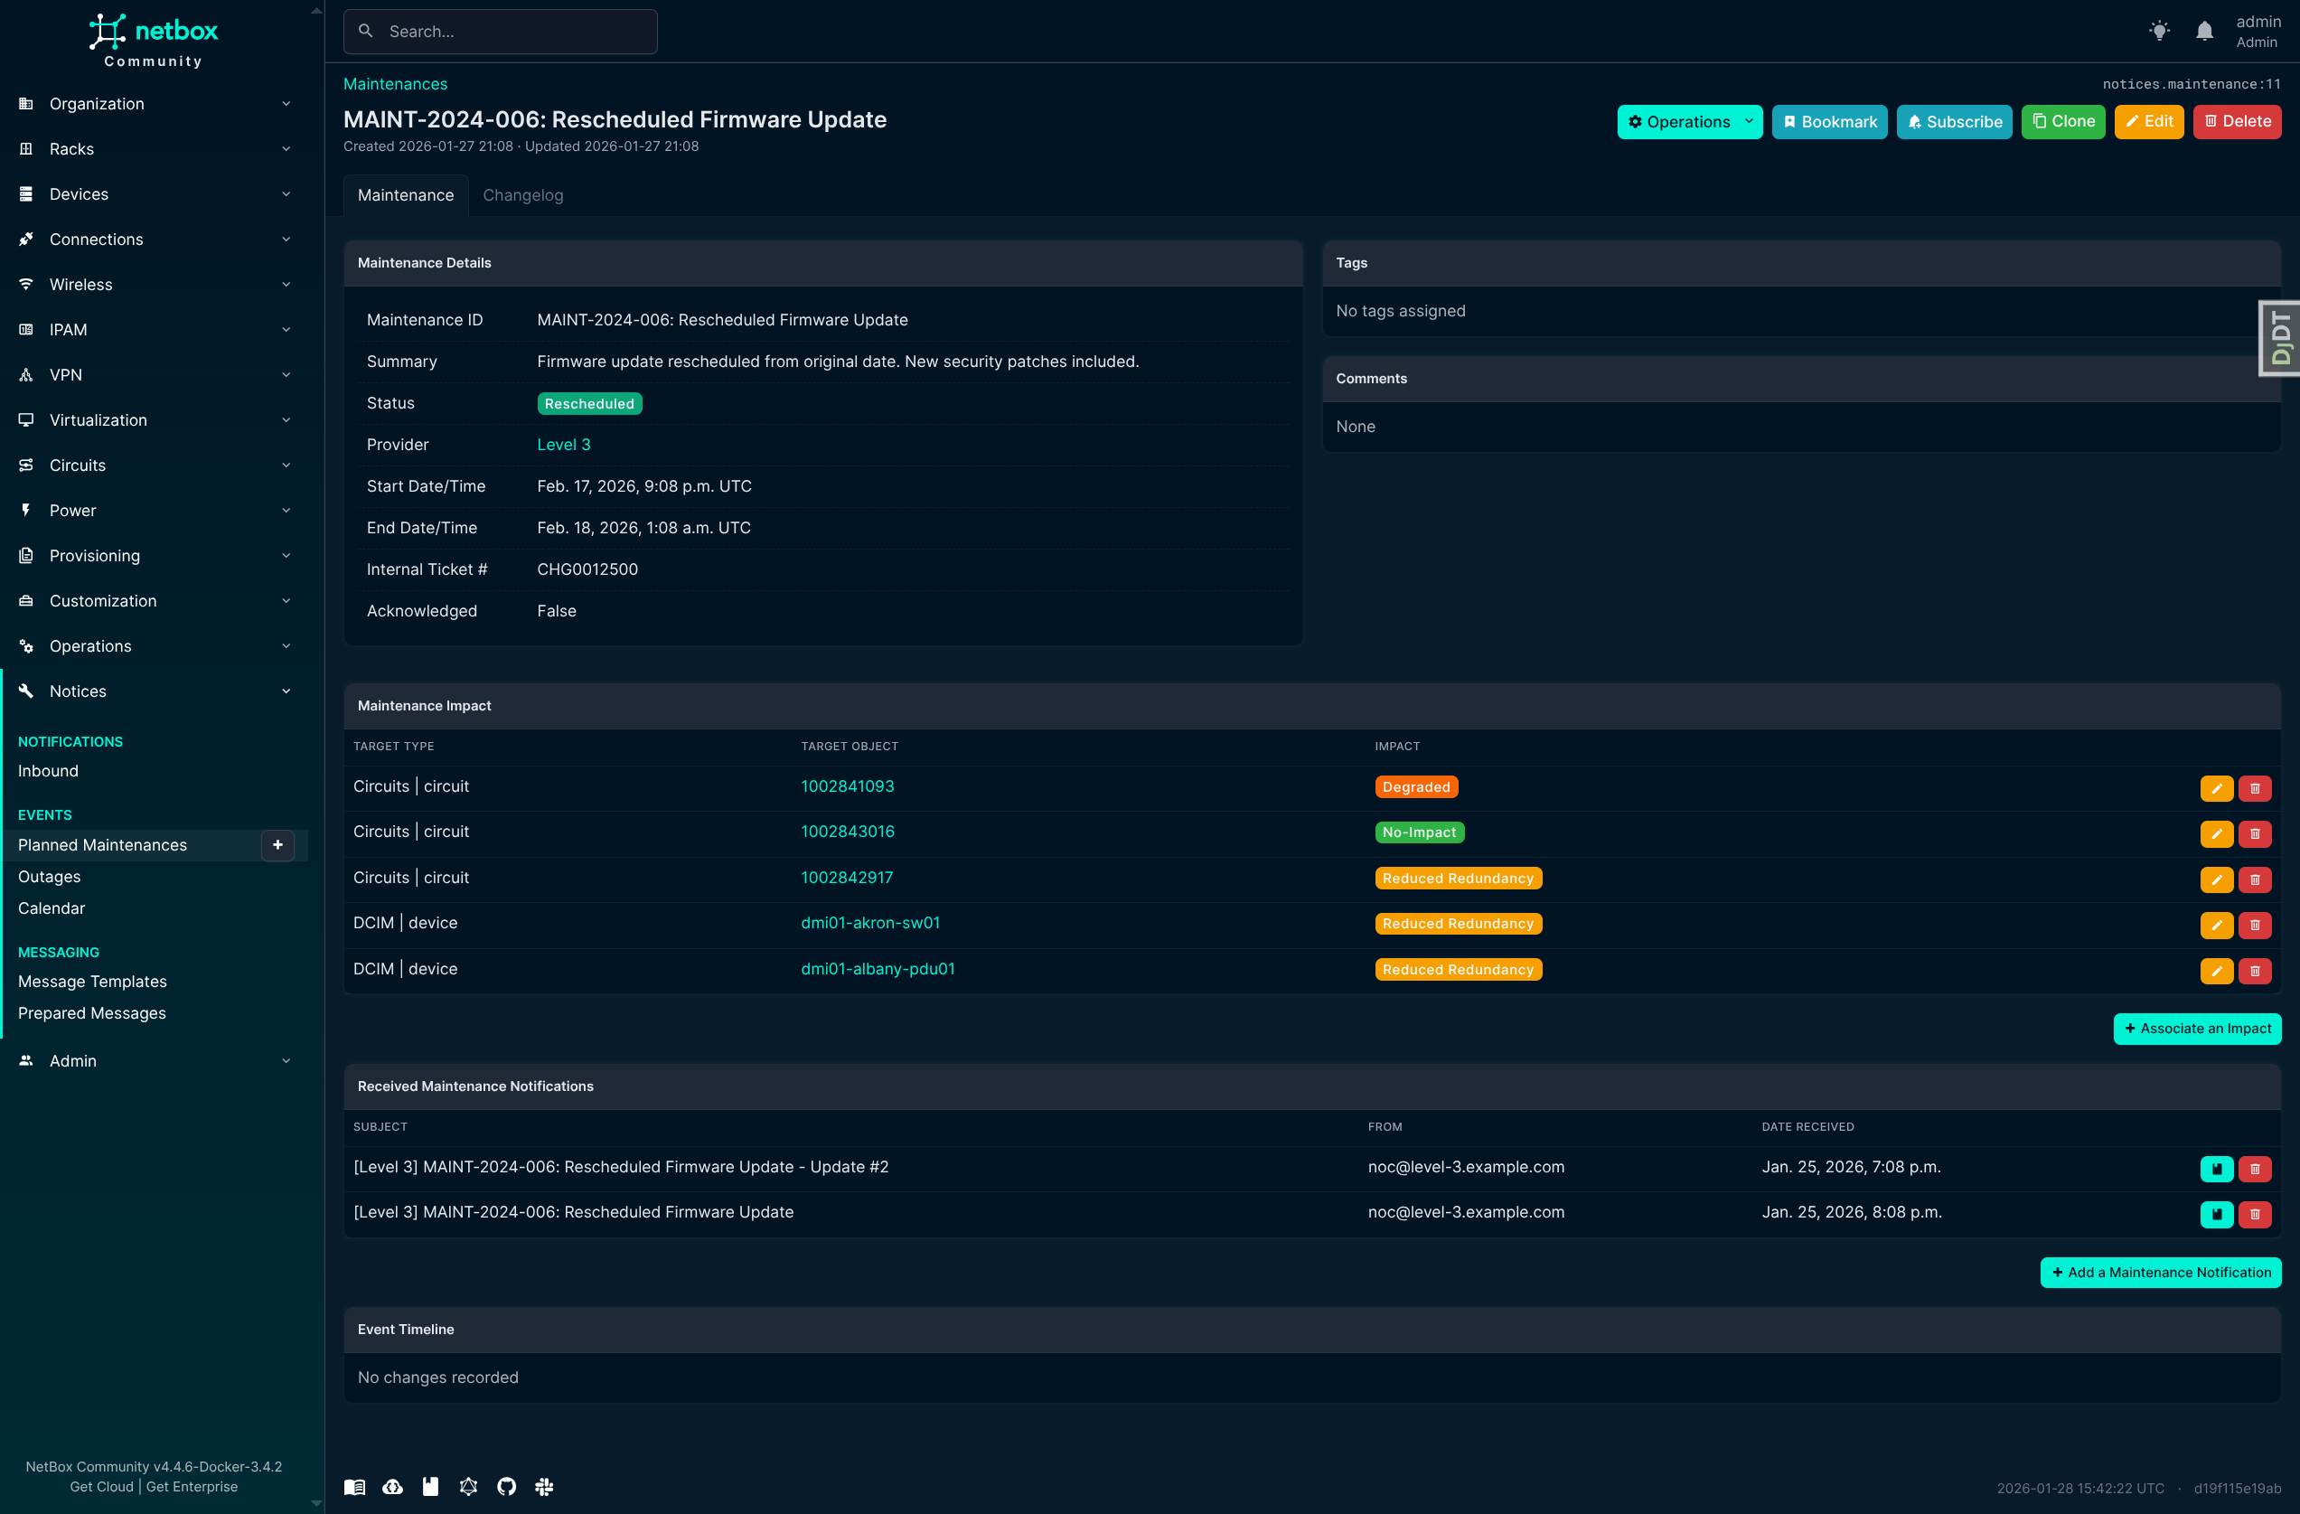Click the Rescheduled status badge
The height and width of the screenshot is (1514, 2300).
[x=588, y=404]
